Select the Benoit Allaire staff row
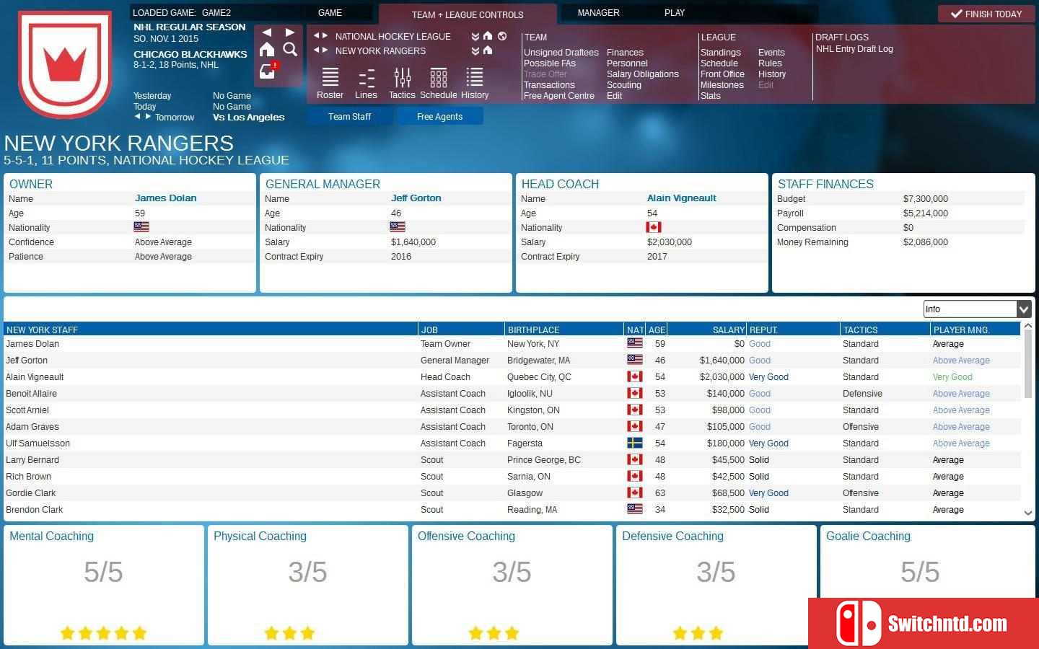This screenshot has width=1039, height=649. click(x=512, y=394)
